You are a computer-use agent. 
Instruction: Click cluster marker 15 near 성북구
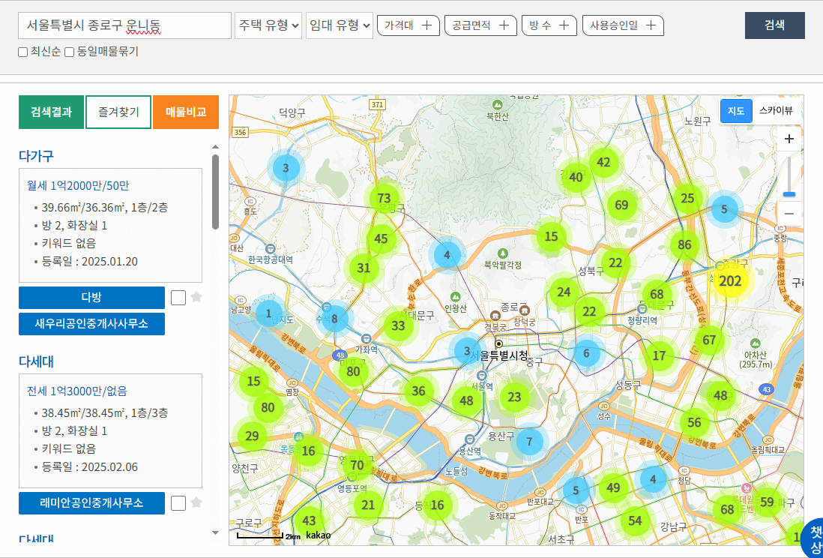[551, 236]
